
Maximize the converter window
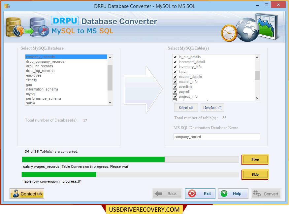pyautogui.click(x=267, y=5)
